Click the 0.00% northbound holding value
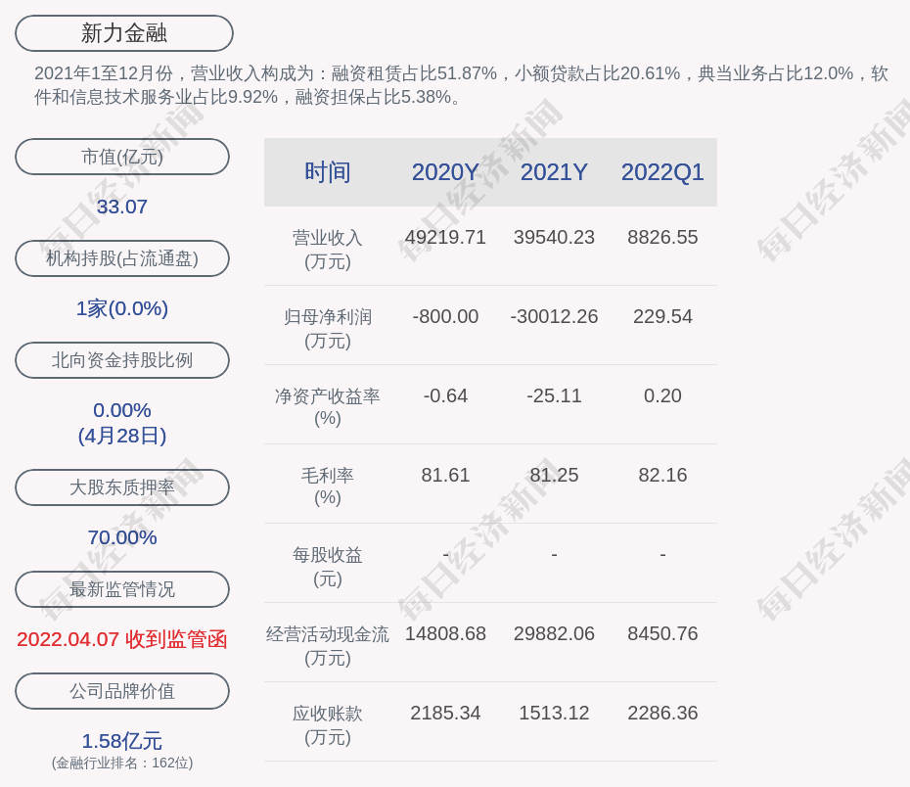This screenshot has width=910, height=787. tap(122, 410)
